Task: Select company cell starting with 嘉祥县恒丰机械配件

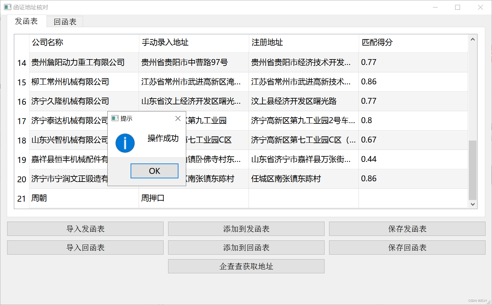Action: tap(69, 160)
